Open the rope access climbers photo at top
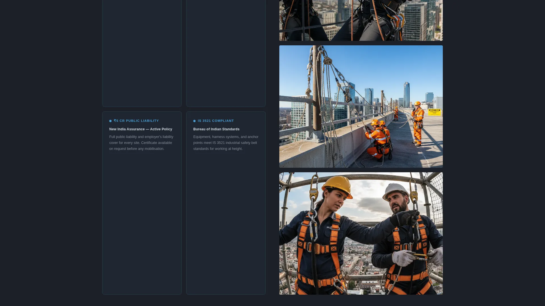The width and height of the screenshot is (545, 306). click(361, 20)
